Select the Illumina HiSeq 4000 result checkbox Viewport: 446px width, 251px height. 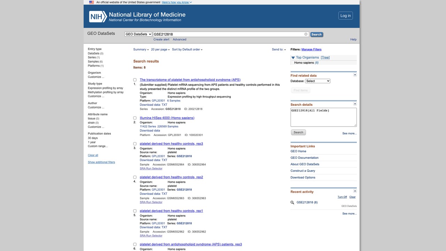click(135, 118)
